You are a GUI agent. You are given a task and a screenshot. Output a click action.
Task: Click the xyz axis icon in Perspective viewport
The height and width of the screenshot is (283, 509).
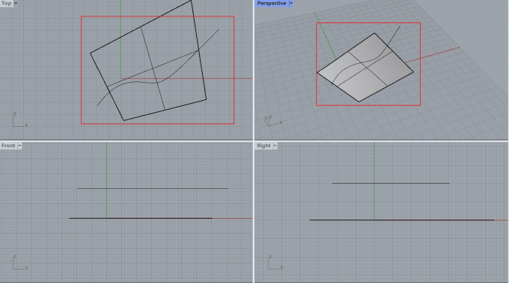272,121
